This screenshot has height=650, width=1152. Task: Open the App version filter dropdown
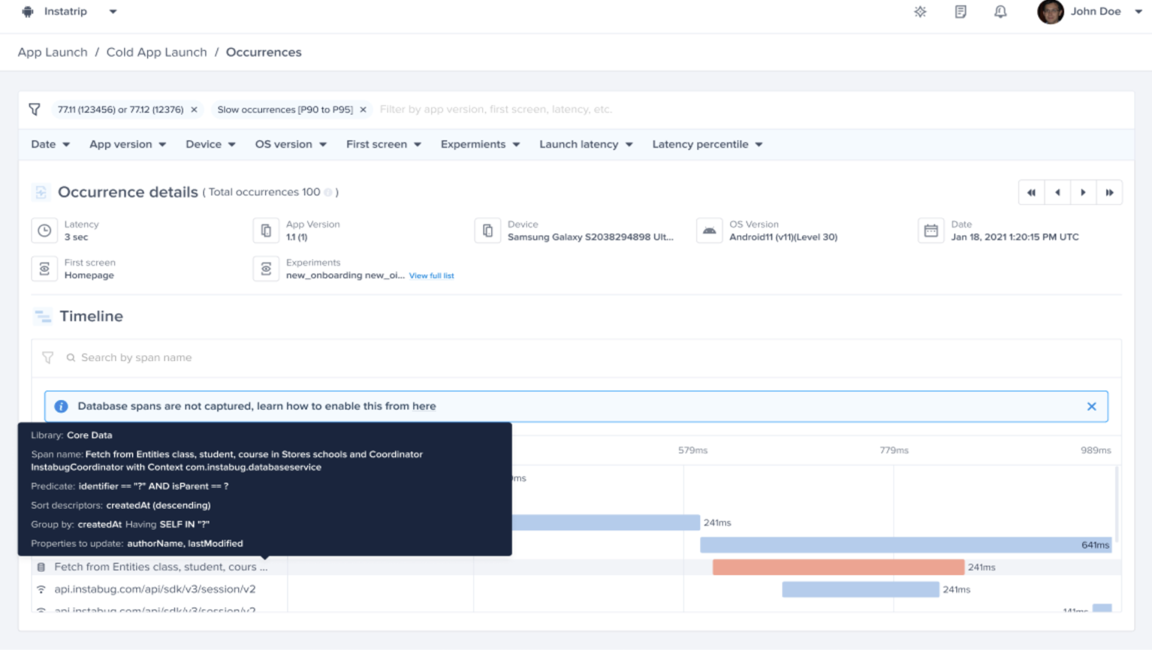click(128, 144)
